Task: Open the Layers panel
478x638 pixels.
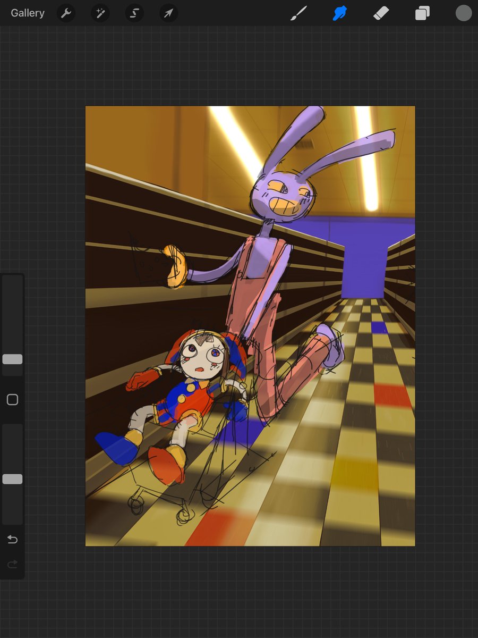Action: tap(422, 13)
